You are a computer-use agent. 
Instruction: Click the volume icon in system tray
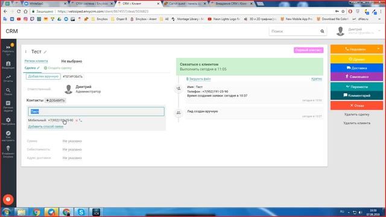pyautogui.click(x=361, y=212)
